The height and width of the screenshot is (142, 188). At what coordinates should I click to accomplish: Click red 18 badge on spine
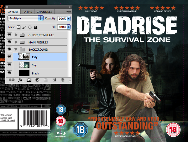coord(61,121)
